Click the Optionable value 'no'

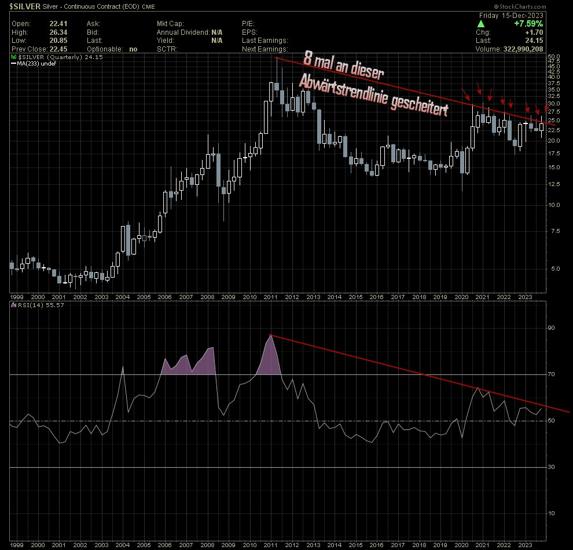(133, 49)
